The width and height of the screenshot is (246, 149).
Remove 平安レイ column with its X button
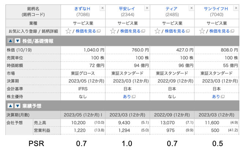pyautogui.click(x=147, y=8)
